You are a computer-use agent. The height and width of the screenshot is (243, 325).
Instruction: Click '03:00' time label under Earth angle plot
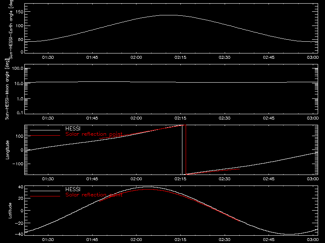(x=313, y=58)
